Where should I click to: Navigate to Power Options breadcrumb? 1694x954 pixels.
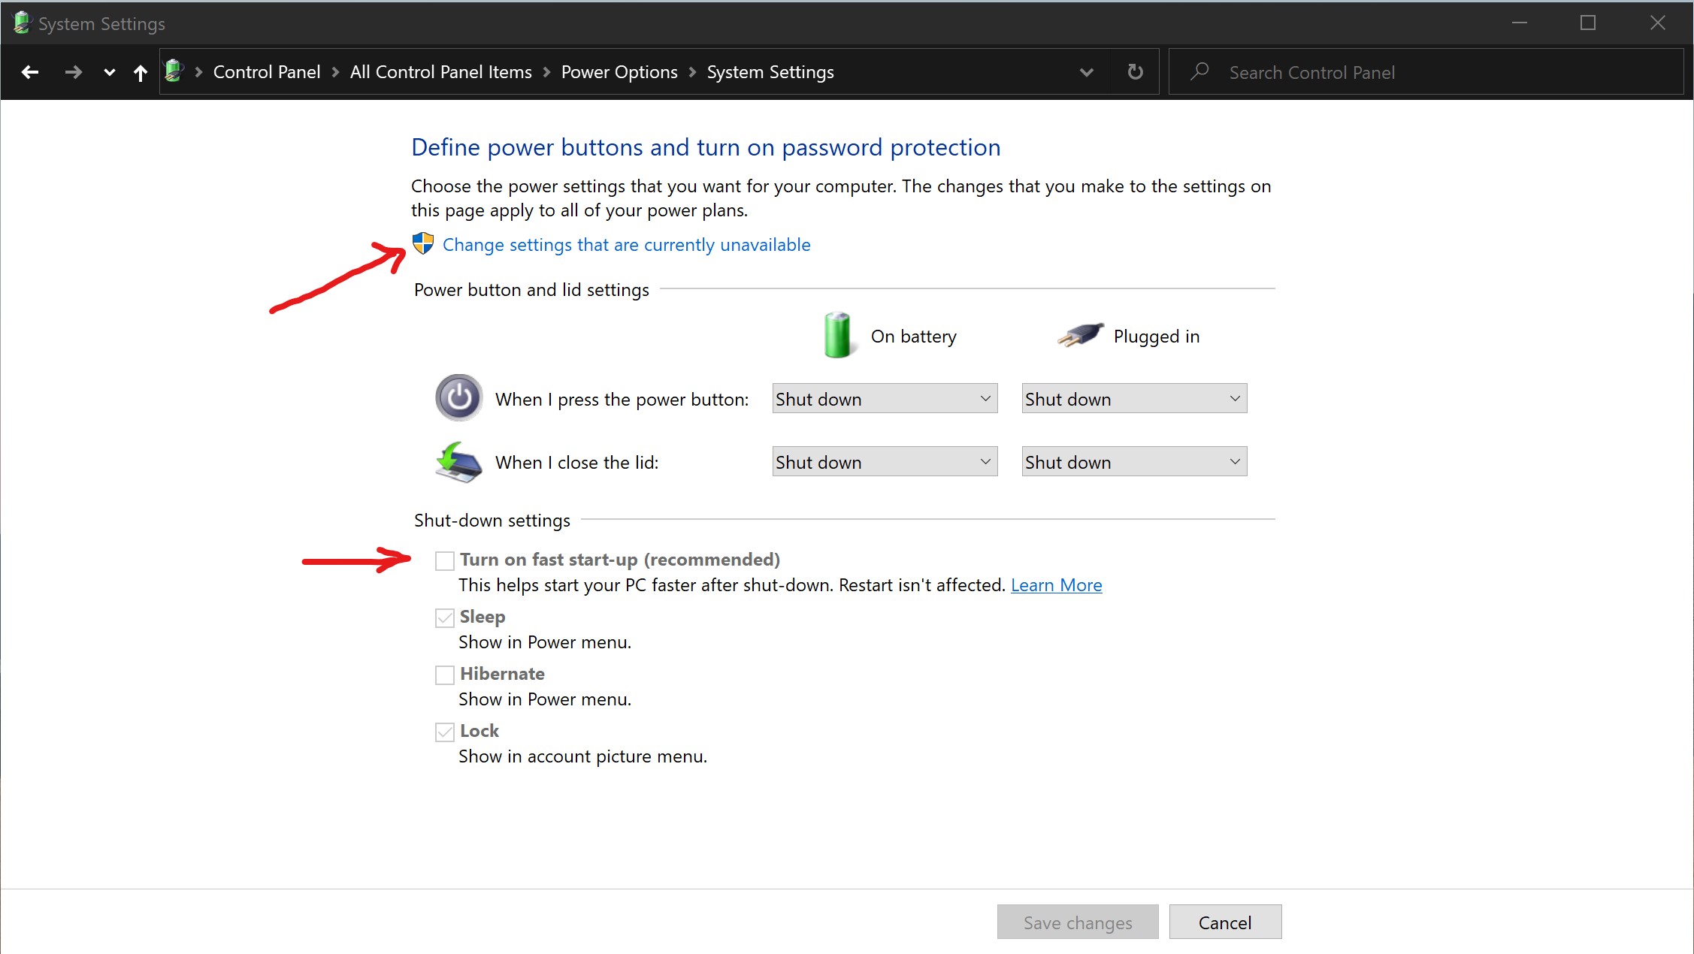pos(619,72)
